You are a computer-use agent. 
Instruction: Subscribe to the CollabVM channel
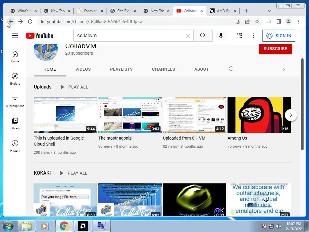coord(275,49)
